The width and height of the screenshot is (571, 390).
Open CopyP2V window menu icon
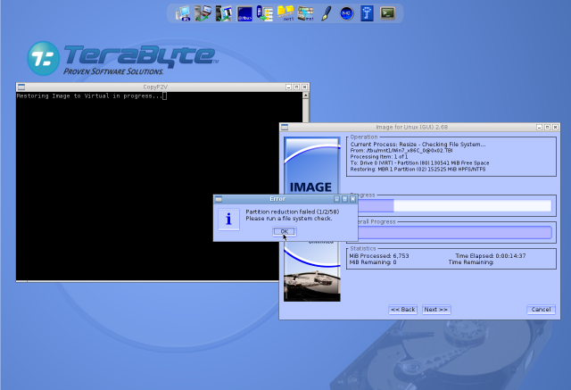[21, 87]
